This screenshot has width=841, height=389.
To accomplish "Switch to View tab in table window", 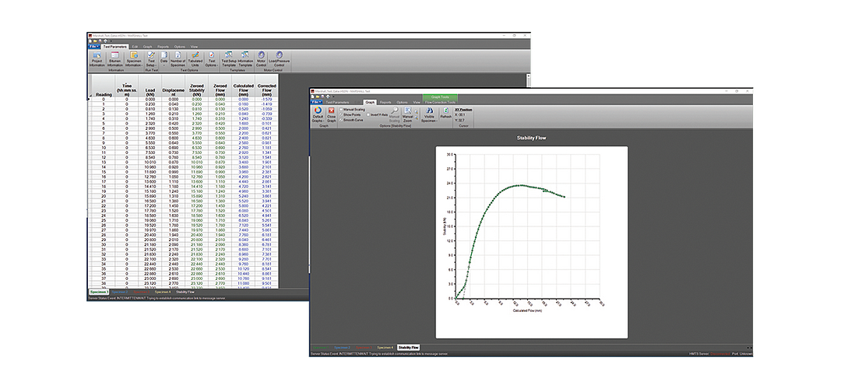I will point(194,47).
